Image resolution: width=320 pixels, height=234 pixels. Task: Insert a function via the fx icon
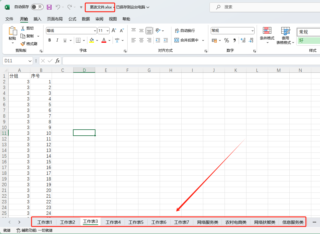(58, 61)
